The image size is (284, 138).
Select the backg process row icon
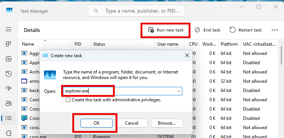24,91
